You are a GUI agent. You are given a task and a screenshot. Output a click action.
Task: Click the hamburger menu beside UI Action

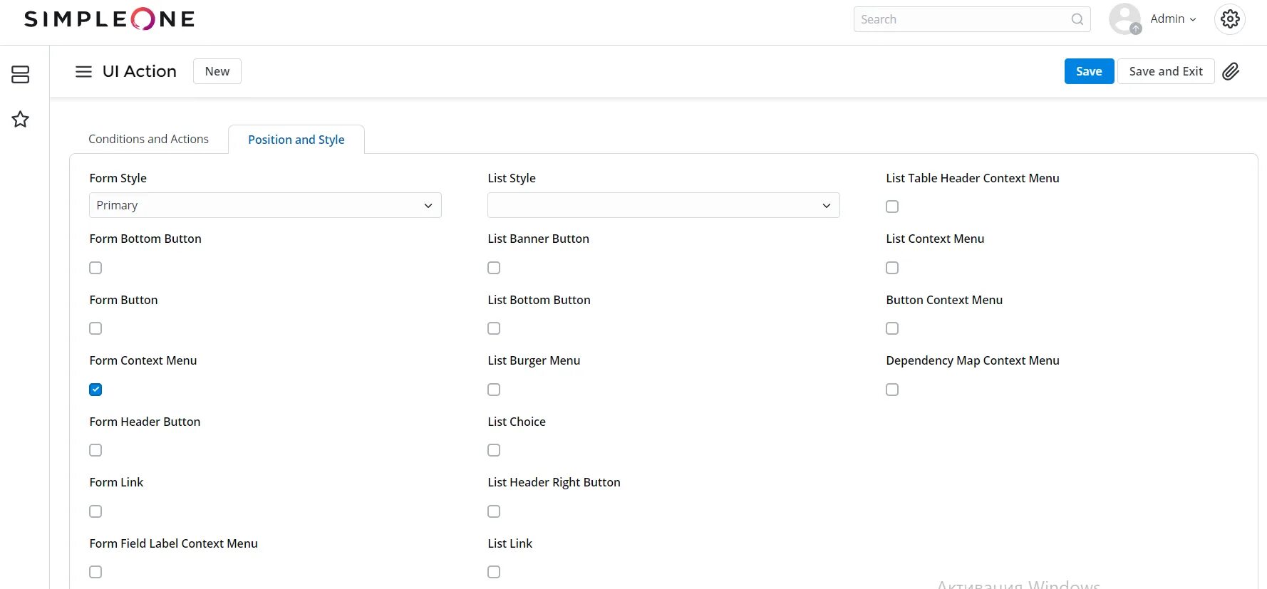tap(83, 71)
